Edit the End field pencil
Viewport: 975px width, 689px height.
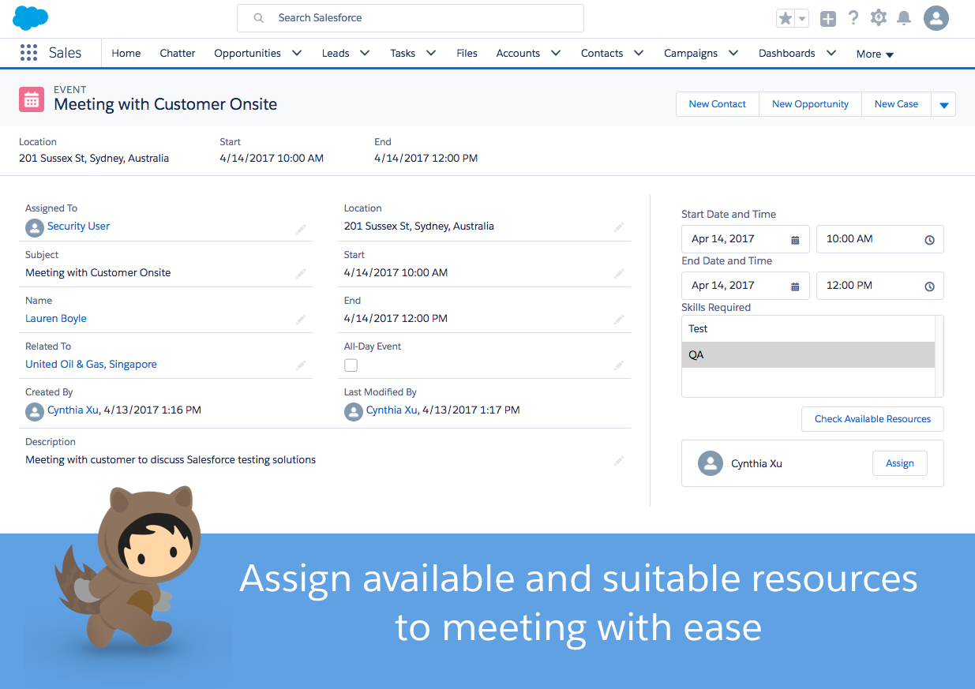pyautogui.click(x=619, y=320)
